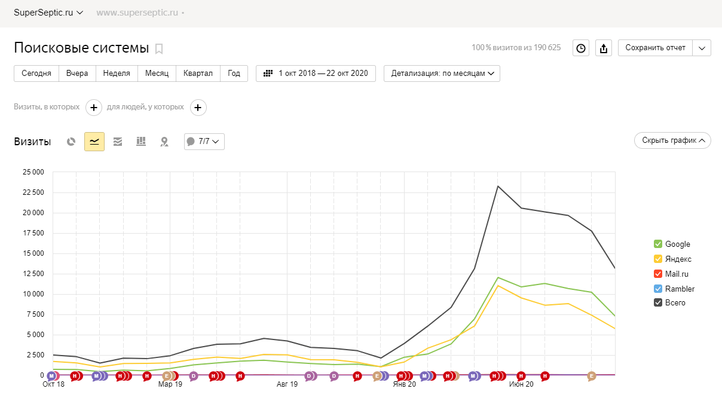Click the export share icon
Viewport: 722px width, 407px height.
[604, 48]
